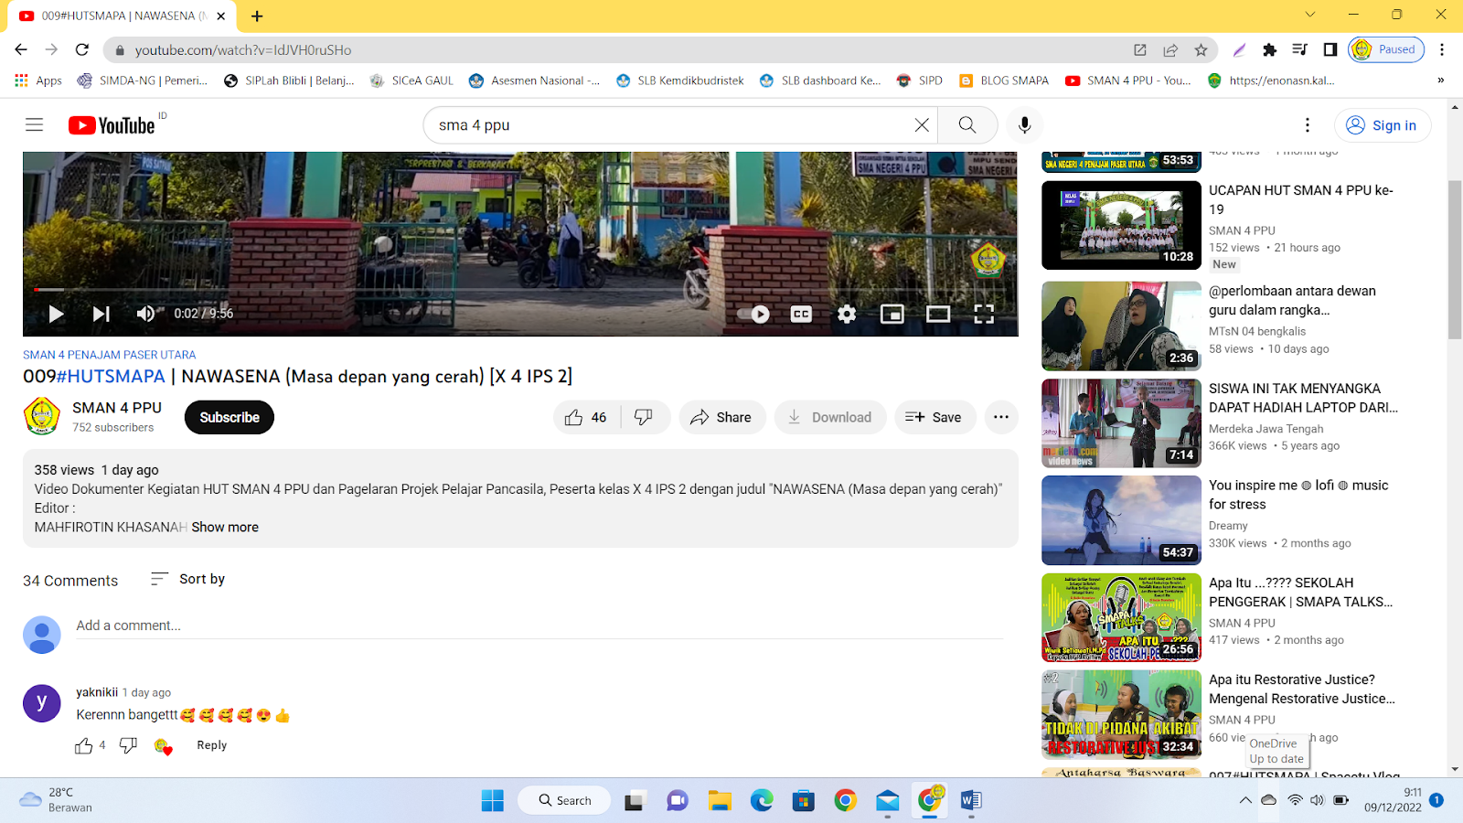Click the Download button

tap(829, 417)
